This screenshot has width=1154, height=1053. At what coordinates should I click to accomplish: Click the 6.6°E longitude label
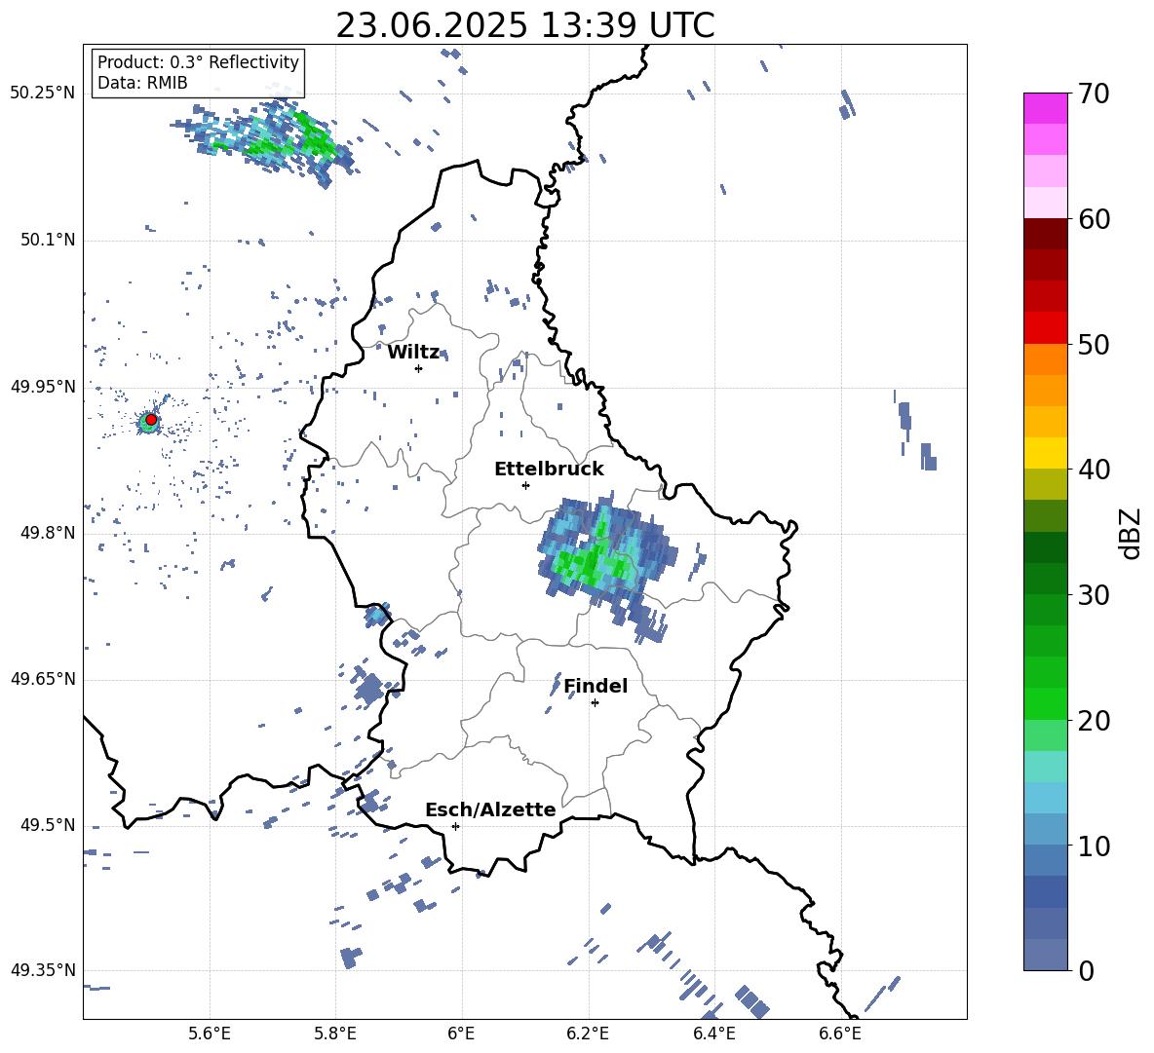(x=840, y=1034)
